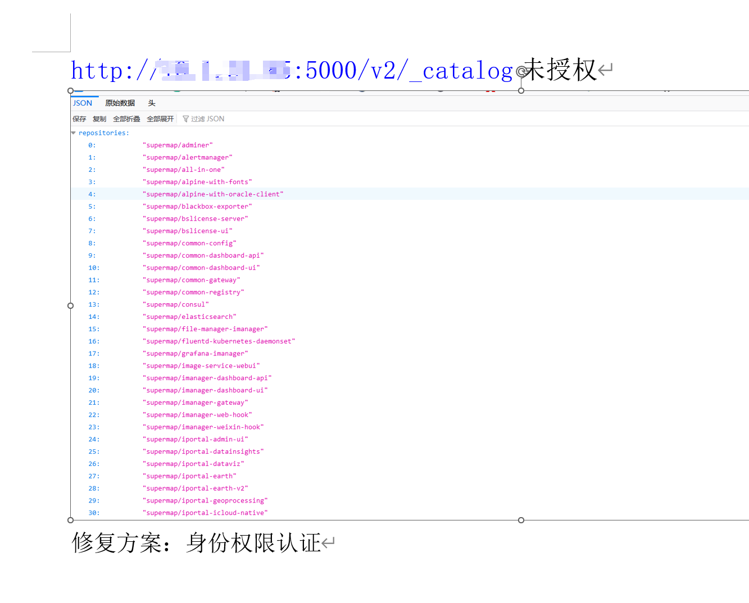Select row "supermap/imanager-dashboard-ui"
749x603 pixels.
pos(410,390)
